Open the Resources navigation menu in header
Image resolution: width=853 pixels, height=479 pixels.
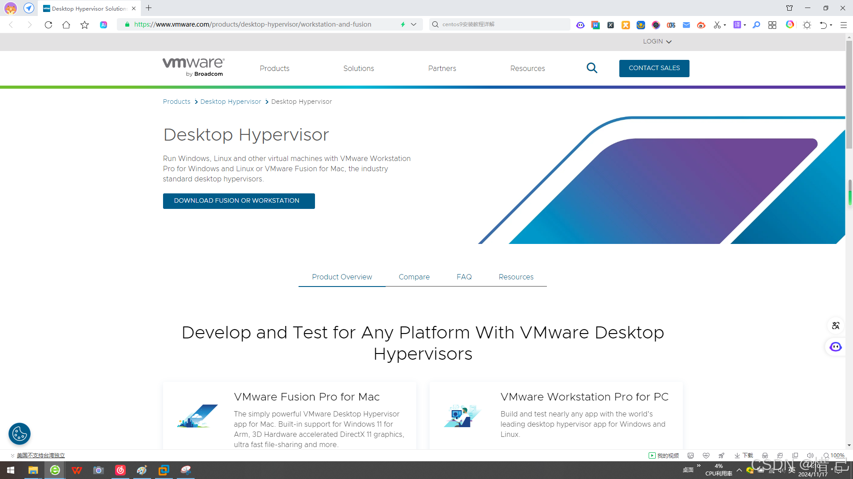pos(527,68)
